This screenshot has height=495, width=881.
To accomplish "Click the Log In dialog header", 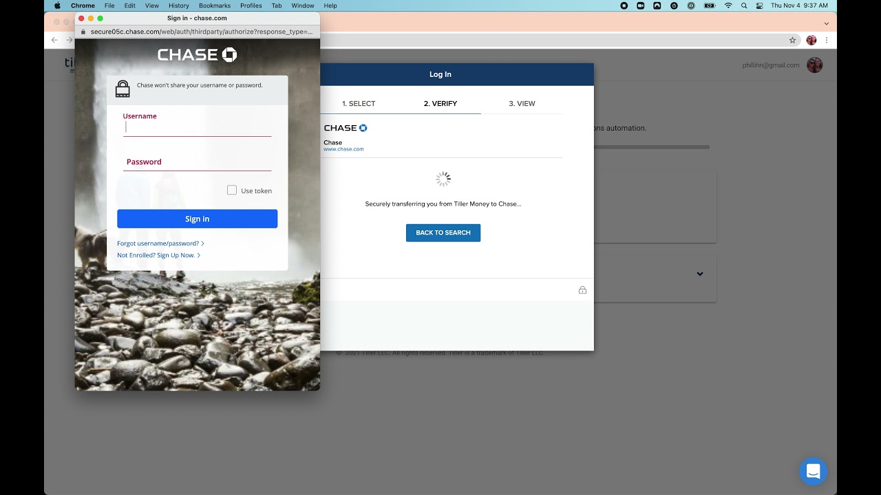I will click(440, 74).
